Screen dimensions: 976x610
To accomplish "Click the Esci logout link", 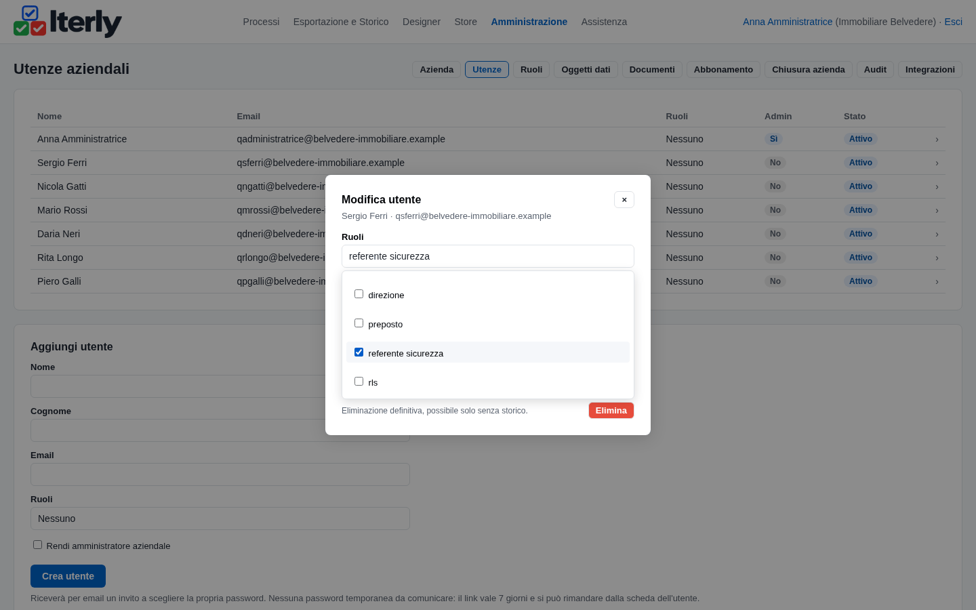I will click(953, 22).
